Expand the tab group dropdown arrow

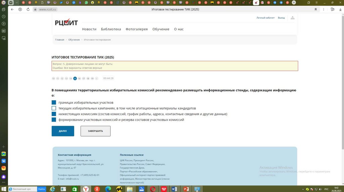[x=17, y=3]
